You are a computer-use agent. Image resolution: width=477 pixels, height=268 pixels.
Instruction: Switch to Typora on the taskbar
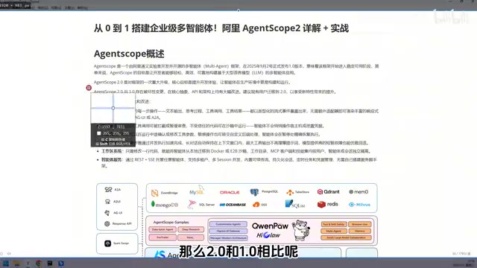[x=28, y=264]
